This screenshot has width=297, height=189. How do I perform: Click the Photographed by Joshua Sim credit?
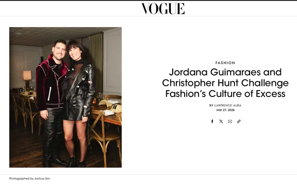coord(29,178)
